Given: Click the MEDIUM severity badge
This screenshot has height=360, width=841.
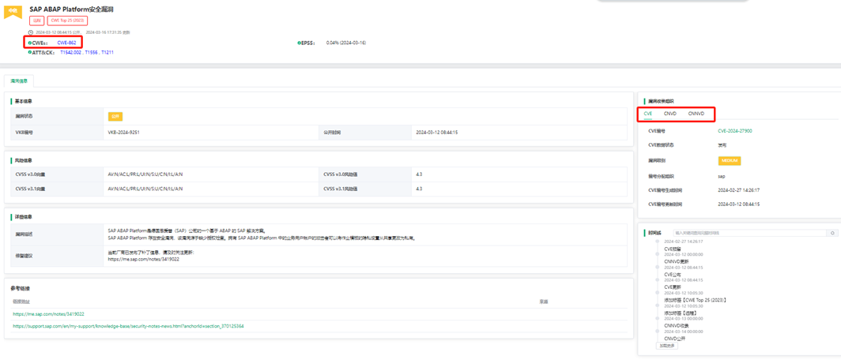Looking at the screenshot, I should point(730,160).
